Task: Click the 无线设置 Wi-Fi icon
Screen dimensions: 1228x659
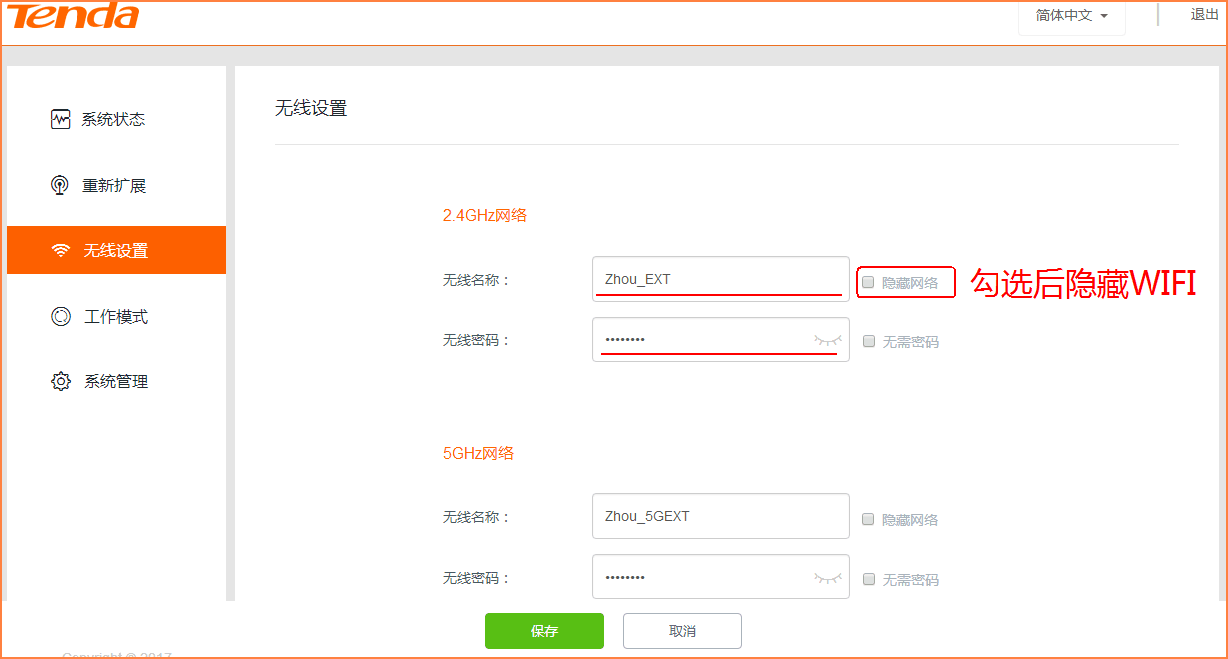Action: [62, 250]
